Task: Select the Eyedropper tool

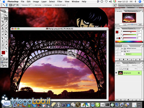Action: (6, 45)
